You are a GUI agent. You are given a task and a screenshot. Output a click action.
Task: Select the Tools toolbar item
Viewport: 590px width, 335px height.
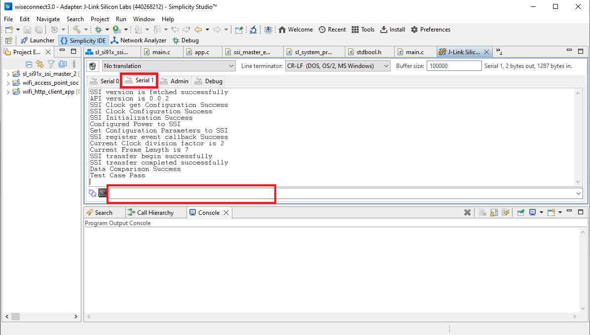click(363, 30)
